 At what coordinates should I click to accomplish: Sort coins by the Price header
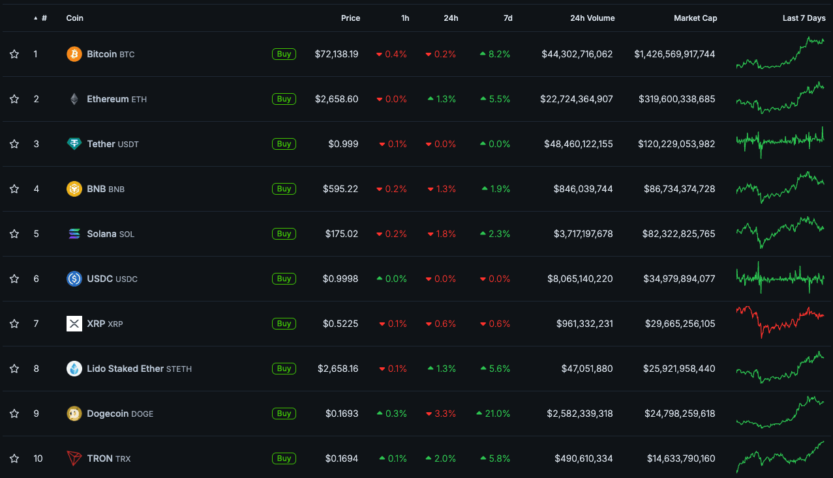(350, 18)
